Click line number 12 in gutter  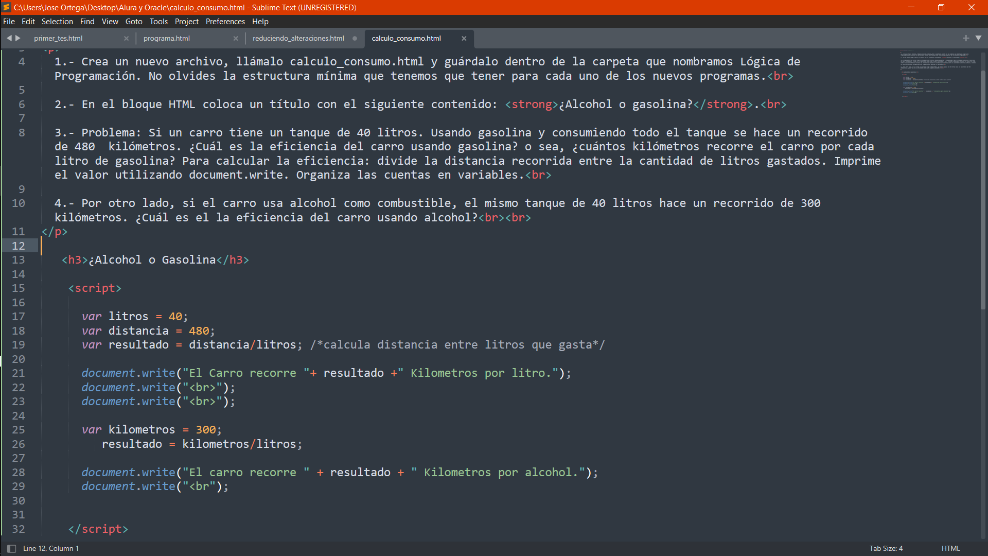(19, 246)
